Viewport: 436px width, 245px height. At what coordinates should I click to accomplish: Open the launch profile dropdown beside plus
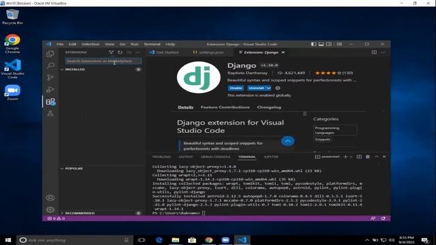click(352, 157)
